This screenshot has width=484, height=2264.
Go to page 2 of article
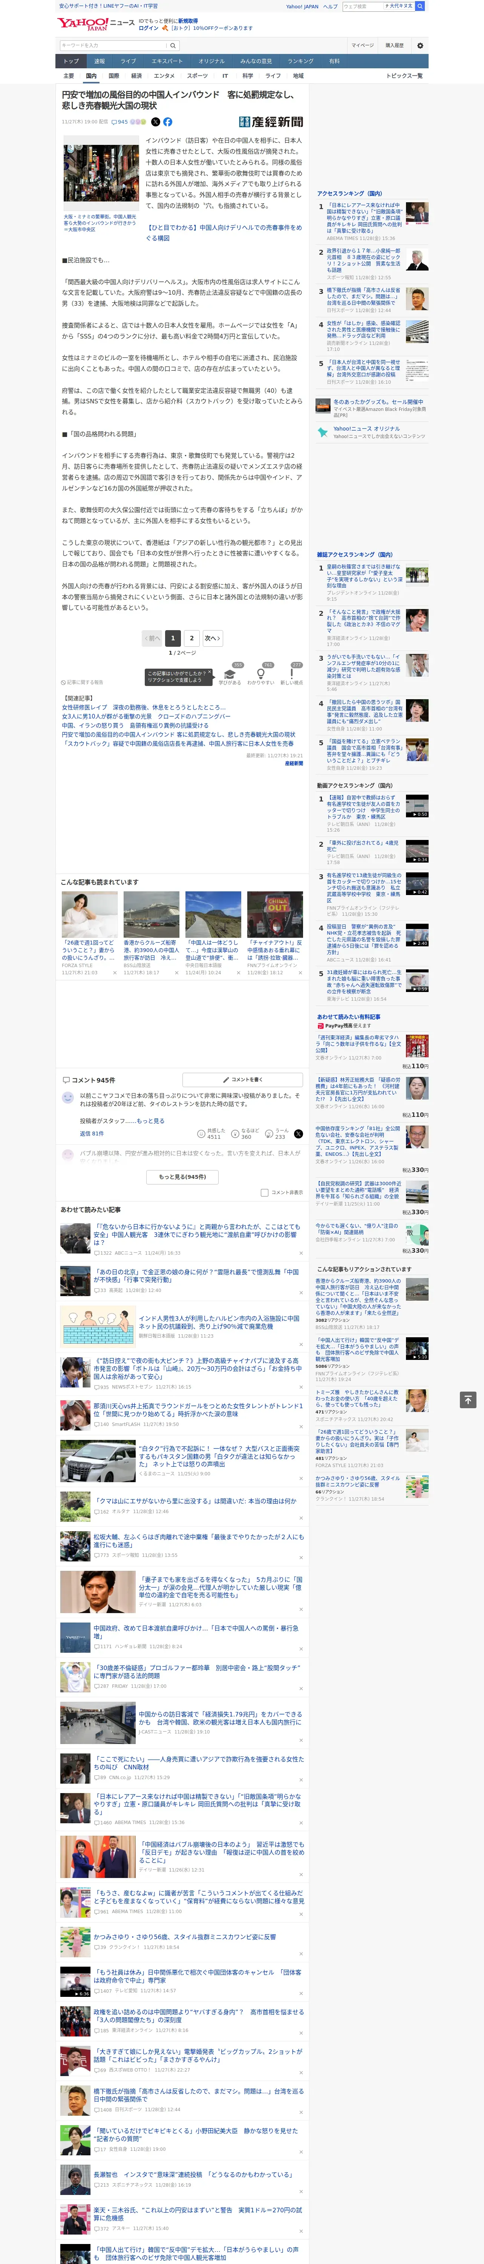(x=191, y=638)
